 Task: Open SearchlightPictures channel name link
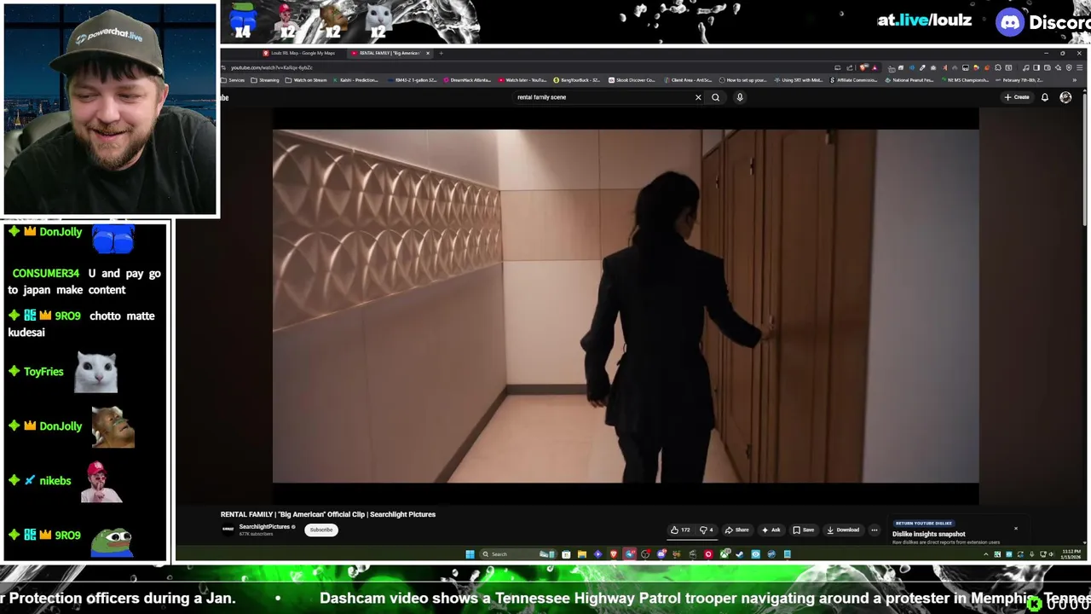point(265,527)
